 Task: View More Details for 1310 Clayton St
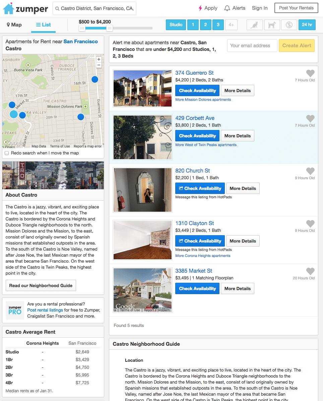coord(243,241)
